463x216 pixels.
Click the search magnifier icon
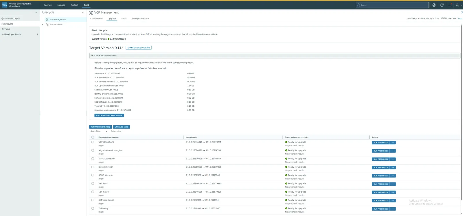[x=359, y=5]
